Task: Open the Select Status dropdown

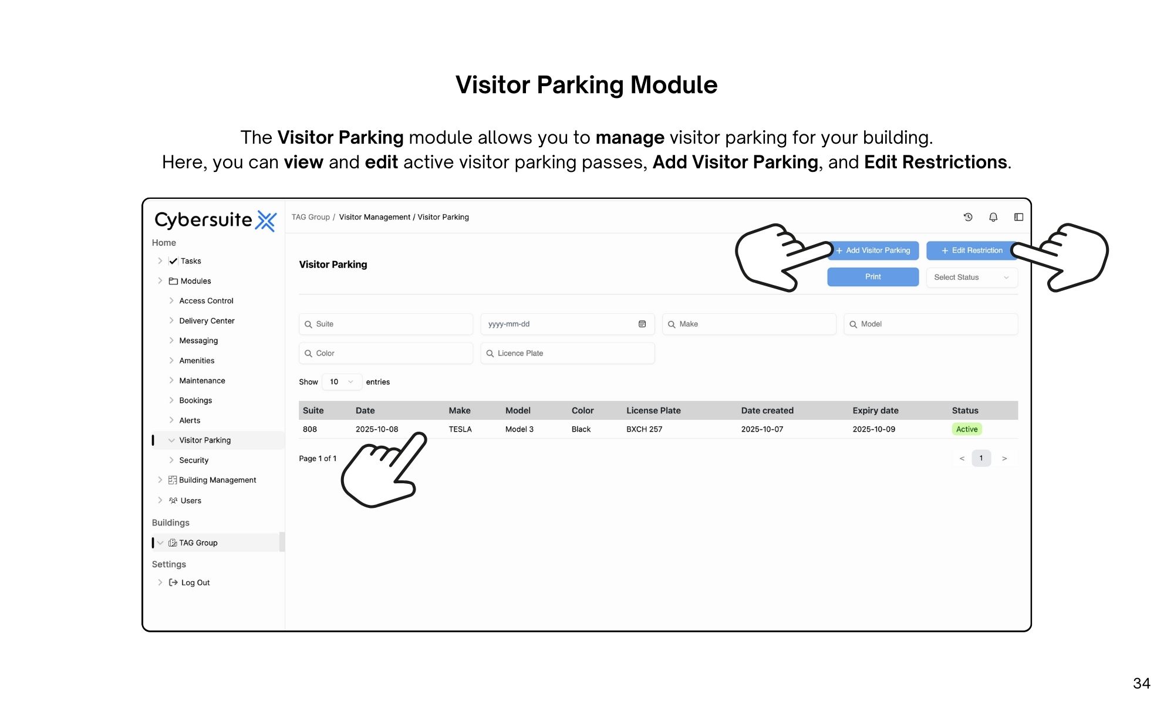Action: [x=971, y=277]
